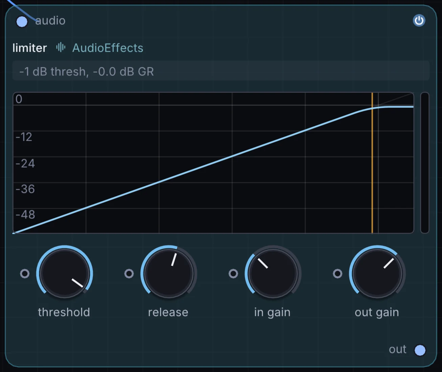Click the AudioEffects waveform icon
The image size is (442, 372).
(x=61, y=47)
